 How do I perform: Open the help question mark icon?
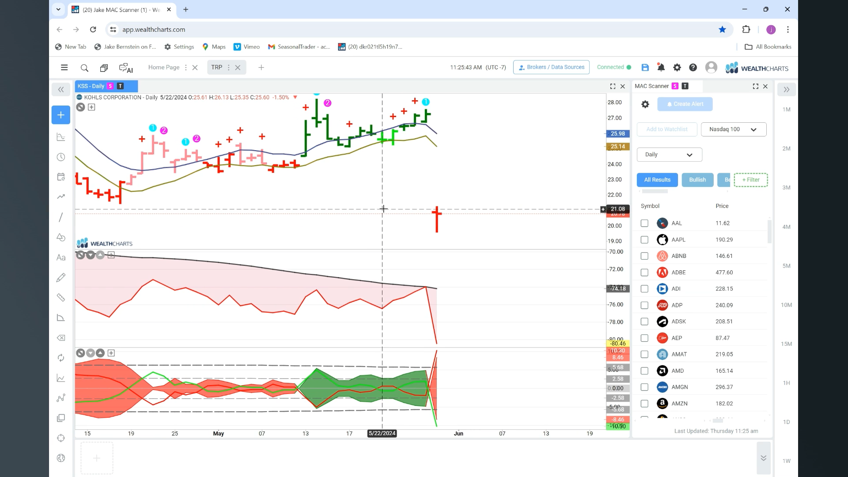[x=693, y=68]
